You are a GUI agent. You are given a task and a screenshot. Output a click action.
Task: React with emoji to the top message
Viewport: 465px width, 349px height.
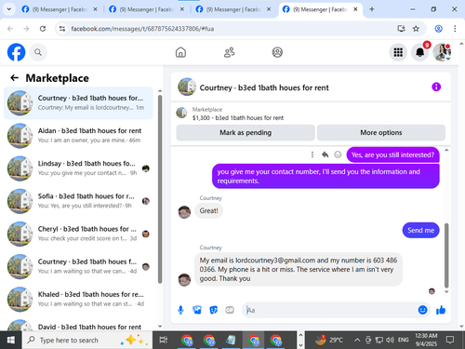pyautogui.click(x=338, y=154)
